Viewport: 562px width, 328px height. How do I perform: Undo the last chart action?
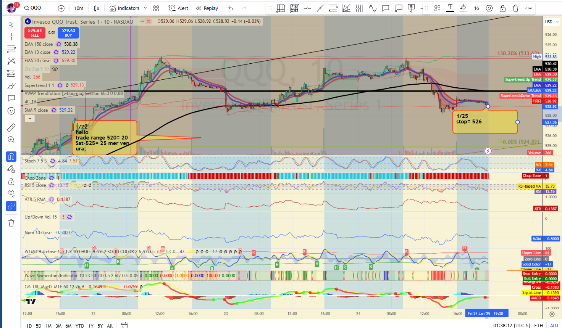click(x=231, y=8)
